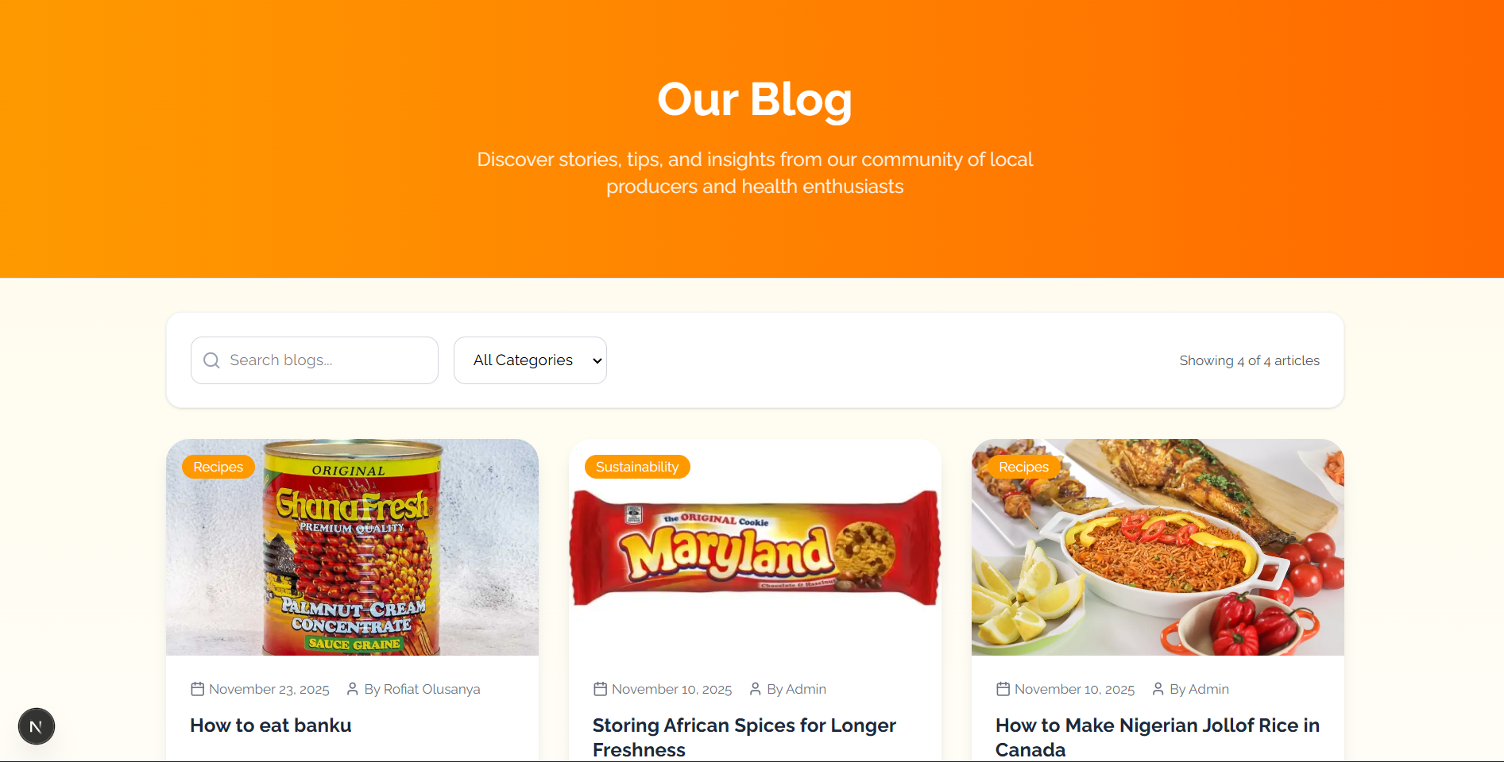
Task: Click the dropdown chevron arrow of categories
Action: click(597, 360)
